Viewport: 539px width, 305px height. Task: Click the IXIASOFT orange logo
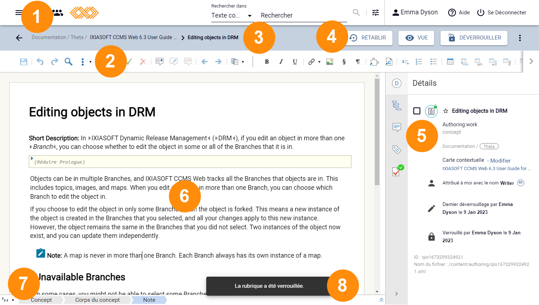tap(84, 13)
